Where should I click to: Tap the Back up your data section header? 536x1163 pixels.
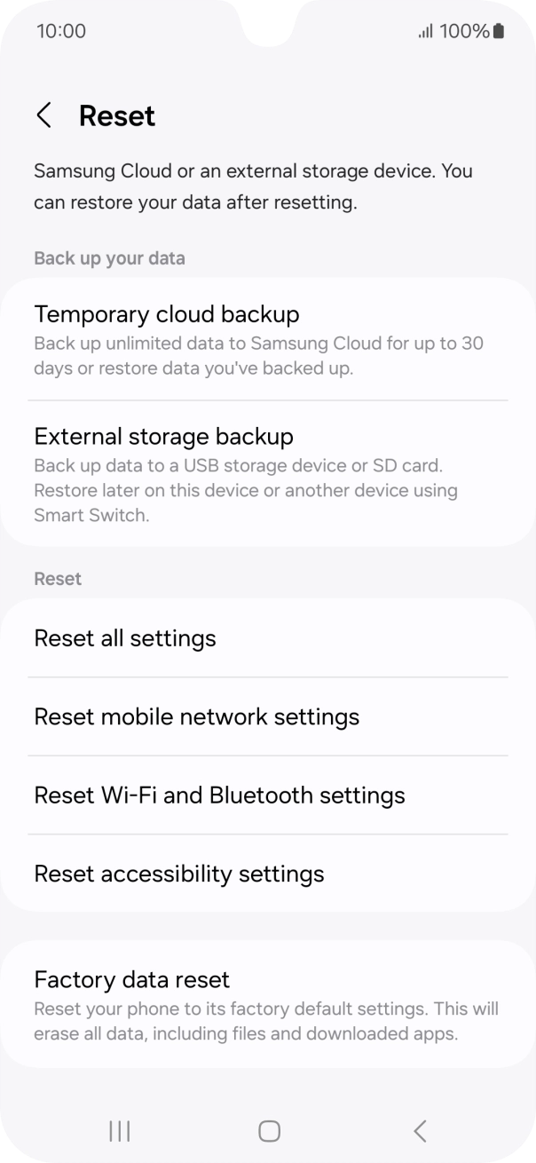pyautogui.click(x=109, y=258)
